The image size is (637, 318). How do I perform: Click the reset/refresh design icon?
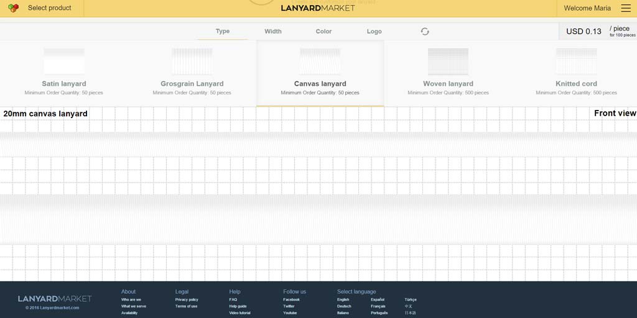click(425, 32)
